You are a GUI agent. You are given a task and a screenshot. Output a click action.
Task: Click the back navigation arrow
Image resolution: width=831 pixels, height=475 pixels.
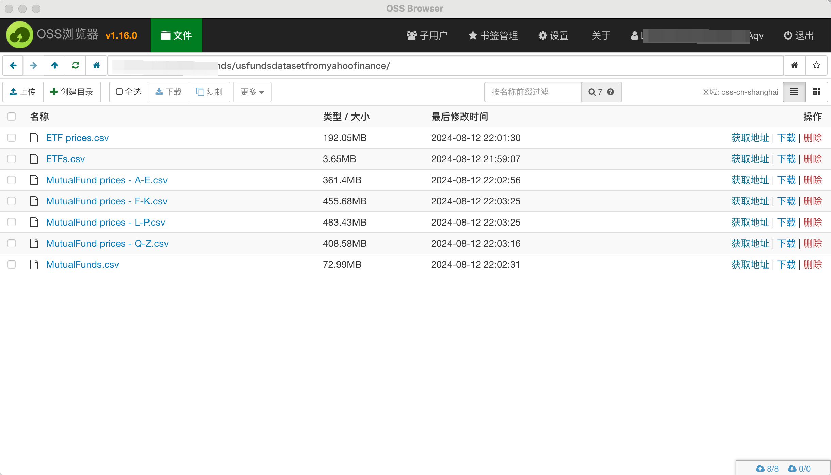pyautogui.click(x=13, y=65)
